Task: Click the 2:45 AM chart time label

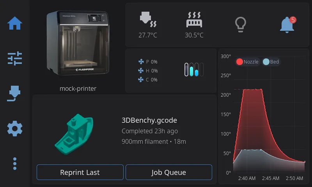Action: 271,178
